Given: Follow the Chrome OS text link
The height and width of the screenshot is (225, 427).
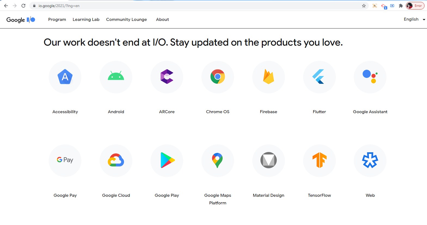Looking at the screenshot, I should pos(218,112).
